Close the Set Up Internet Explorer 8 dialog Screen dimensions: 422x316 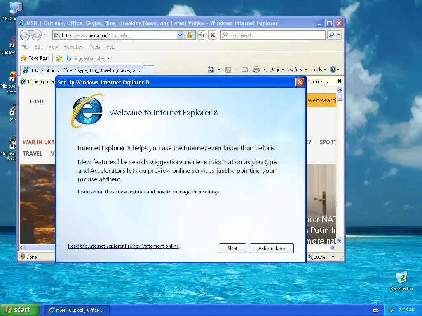tap(300, 82)
